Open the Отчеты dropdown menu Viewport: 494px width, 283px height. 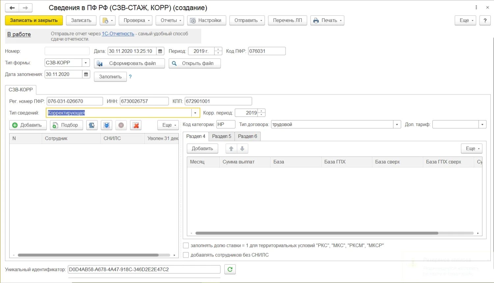point(170,20)
